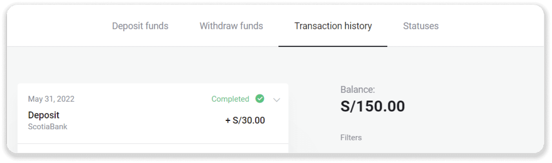Click the + S/30.00 deposit amount
552x163 pixels.
245,120
